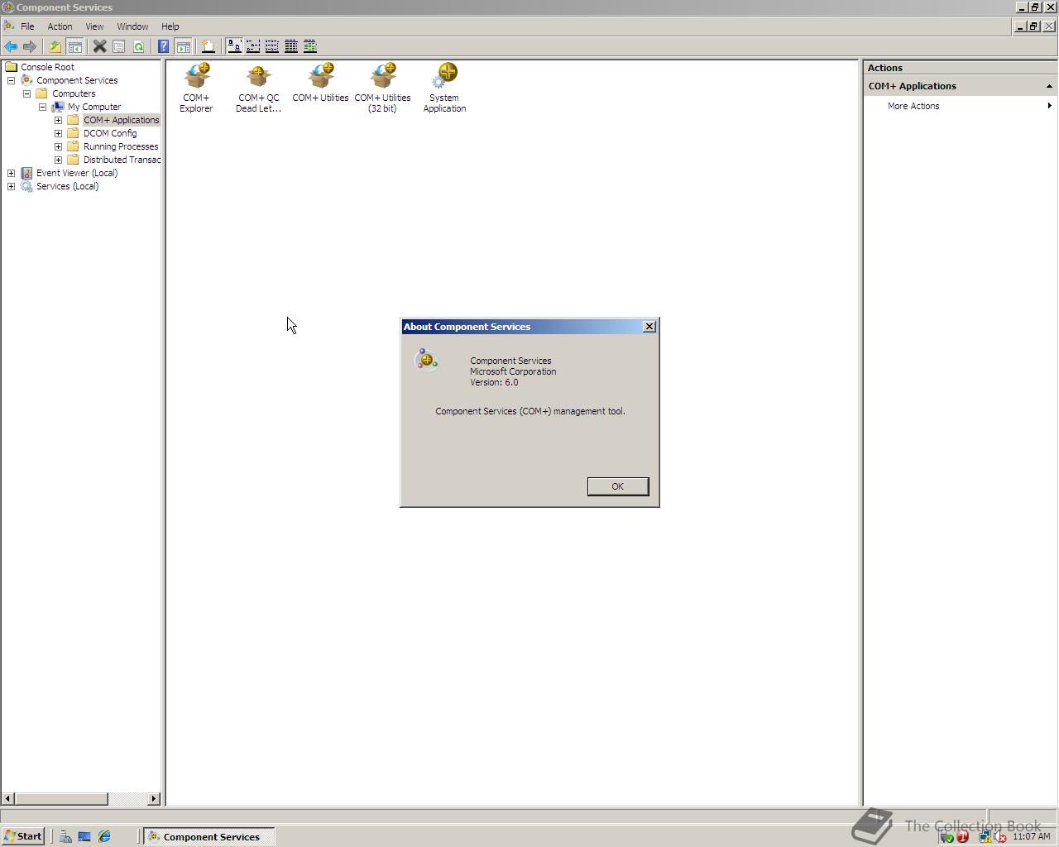Select Console Root in the tree
The width and height of the screenshot is (1059, 847).
(47, 67)
